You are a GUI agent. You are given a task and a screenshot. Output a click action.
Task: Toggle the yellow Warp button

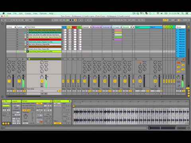[x=39, y=103]
